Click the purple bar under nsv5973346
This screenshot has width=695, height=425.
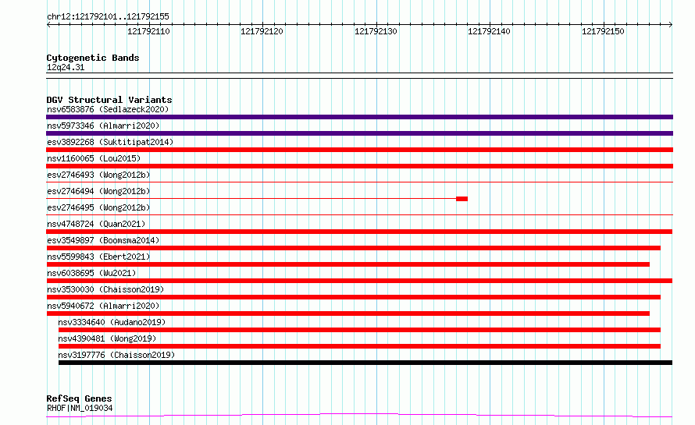[359, 133]
